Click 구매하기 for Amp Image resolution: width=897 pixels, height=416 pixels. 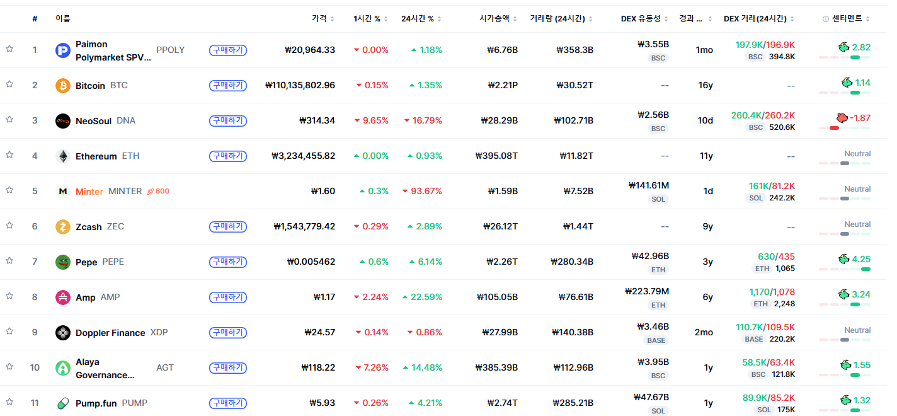pyautogui.click(x=227, y=297)
